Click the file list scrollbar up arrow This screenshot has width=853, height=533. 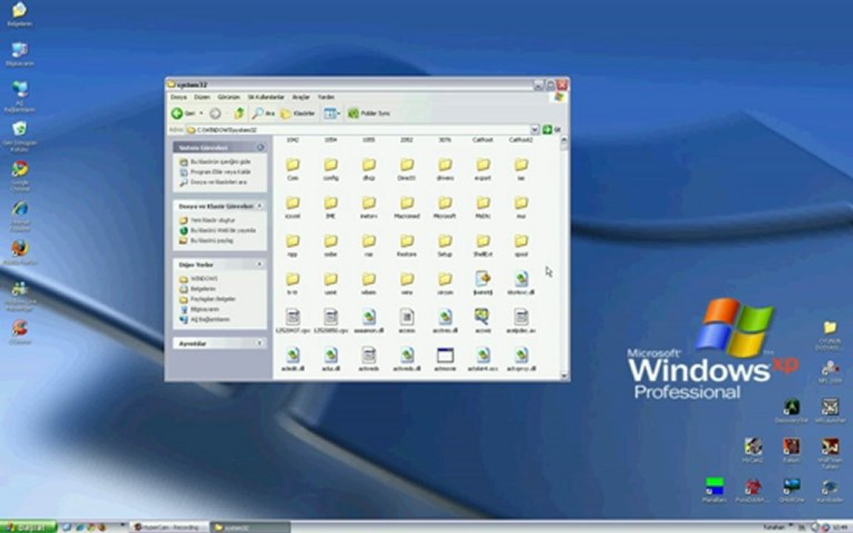563,140
